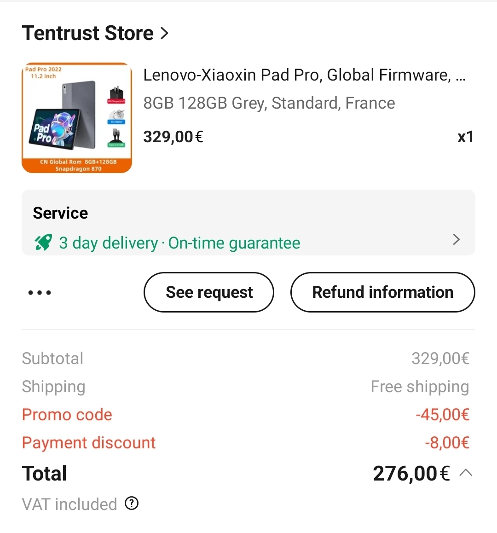
Task: Tap the Total amount 276,00€
Action: 411,473
